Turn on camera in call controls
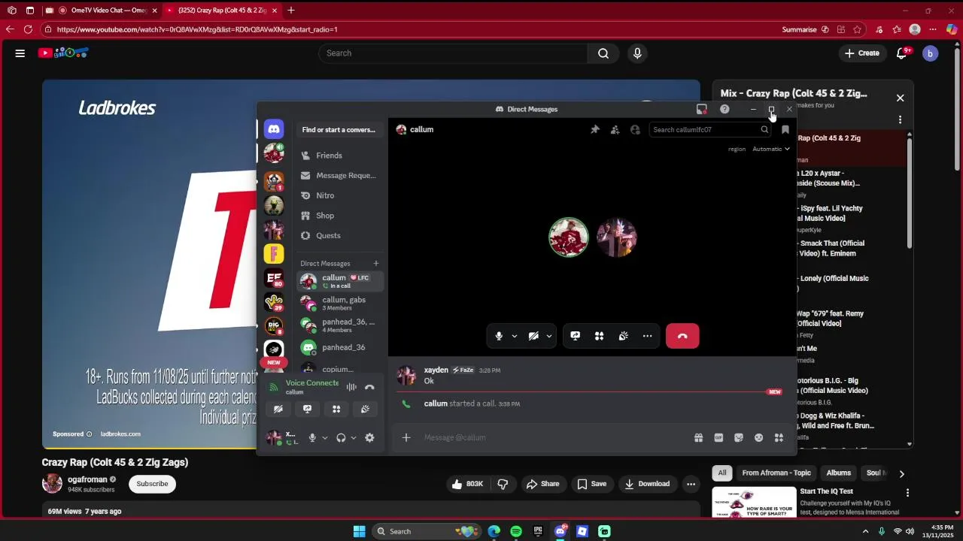This screenshot has width=963, height=541. [x=533, y=336]
